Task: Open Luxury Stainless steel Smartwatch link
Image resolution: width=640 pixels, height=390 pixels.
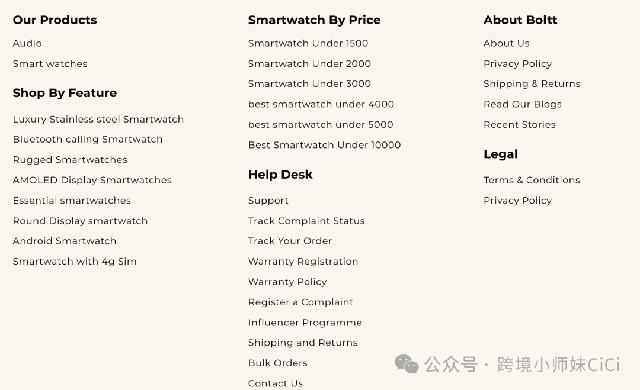Action: (x=98, y=119)
